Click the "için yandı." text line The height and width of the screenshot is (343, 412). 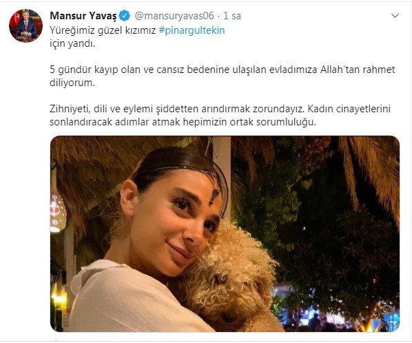click(x=72, y=43)
